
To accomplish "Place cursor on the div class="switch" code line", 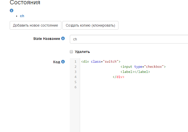I will 101,62.
